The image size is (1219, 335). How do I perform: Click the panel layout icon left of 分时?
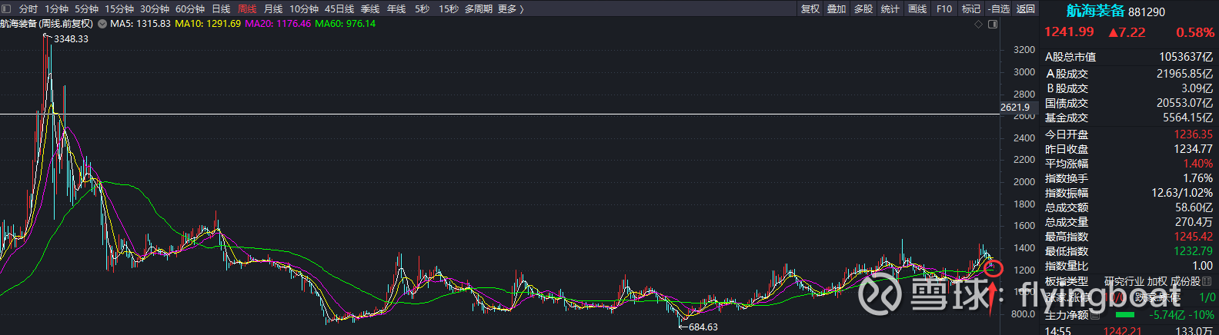coord(7,9)
